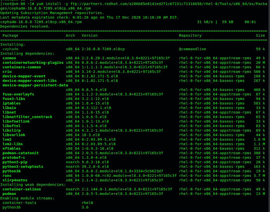This screenshot has width=270, height=212.
Task: Select the python3-pip package name
Action: [x=15, y=162]
